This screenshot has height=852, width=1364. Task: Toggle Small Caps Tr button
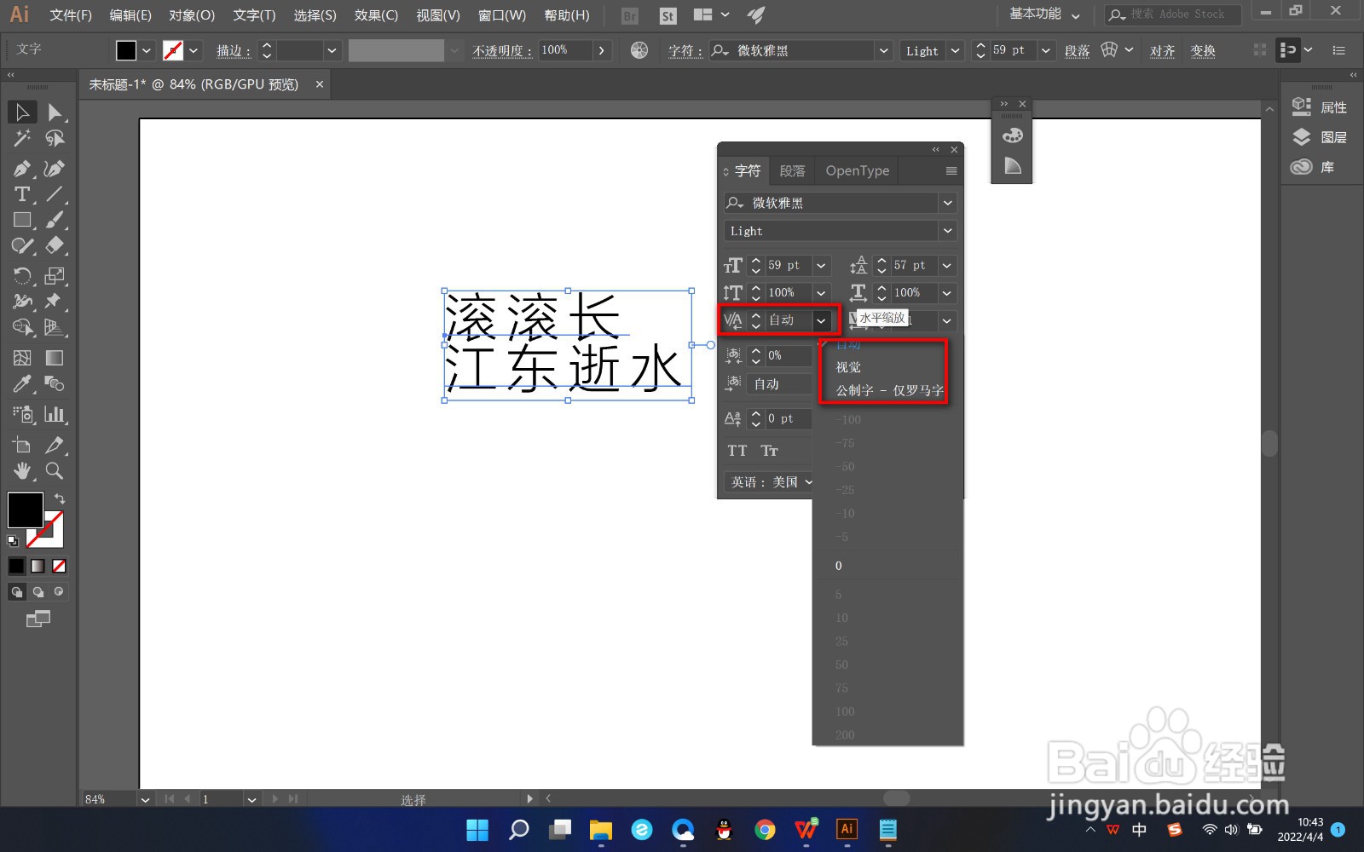point(770,451)
